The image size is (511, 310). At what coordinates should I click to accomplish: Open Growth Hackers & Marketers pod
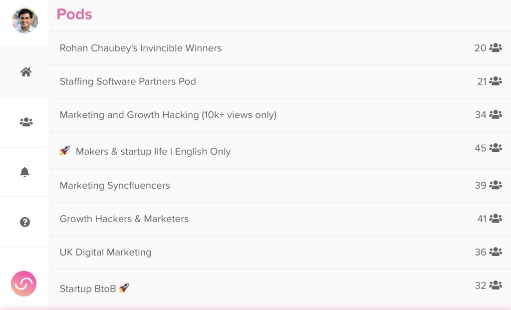[x=280, y=219]
